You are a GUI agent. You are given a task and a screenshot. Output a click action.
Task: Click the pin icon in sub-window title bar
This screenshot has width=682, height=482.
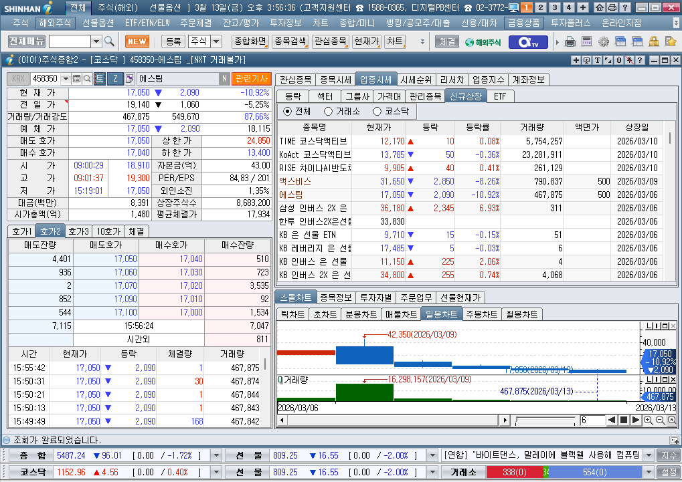coord(629,60)
